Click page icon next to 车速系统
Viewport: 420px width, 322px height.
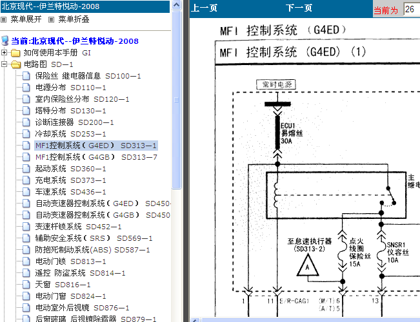click(x=26, y=192)
